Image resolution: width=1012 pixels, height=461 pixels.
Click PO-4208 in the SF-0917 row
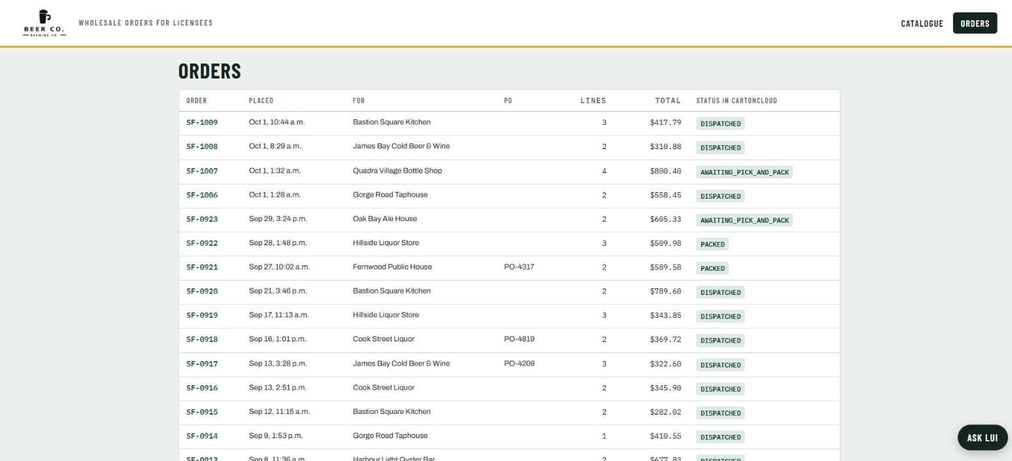(519, 364)
